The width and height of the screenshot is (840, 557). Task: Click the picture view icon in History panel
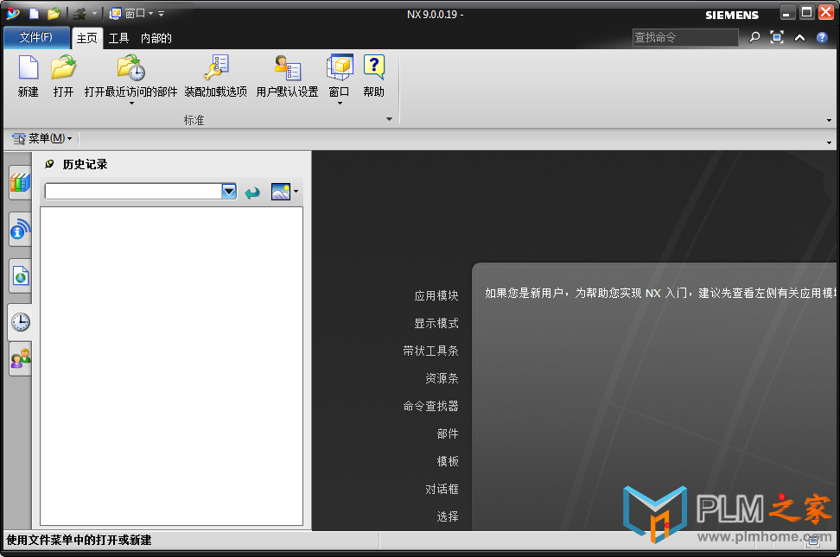[x=281, y=192]
